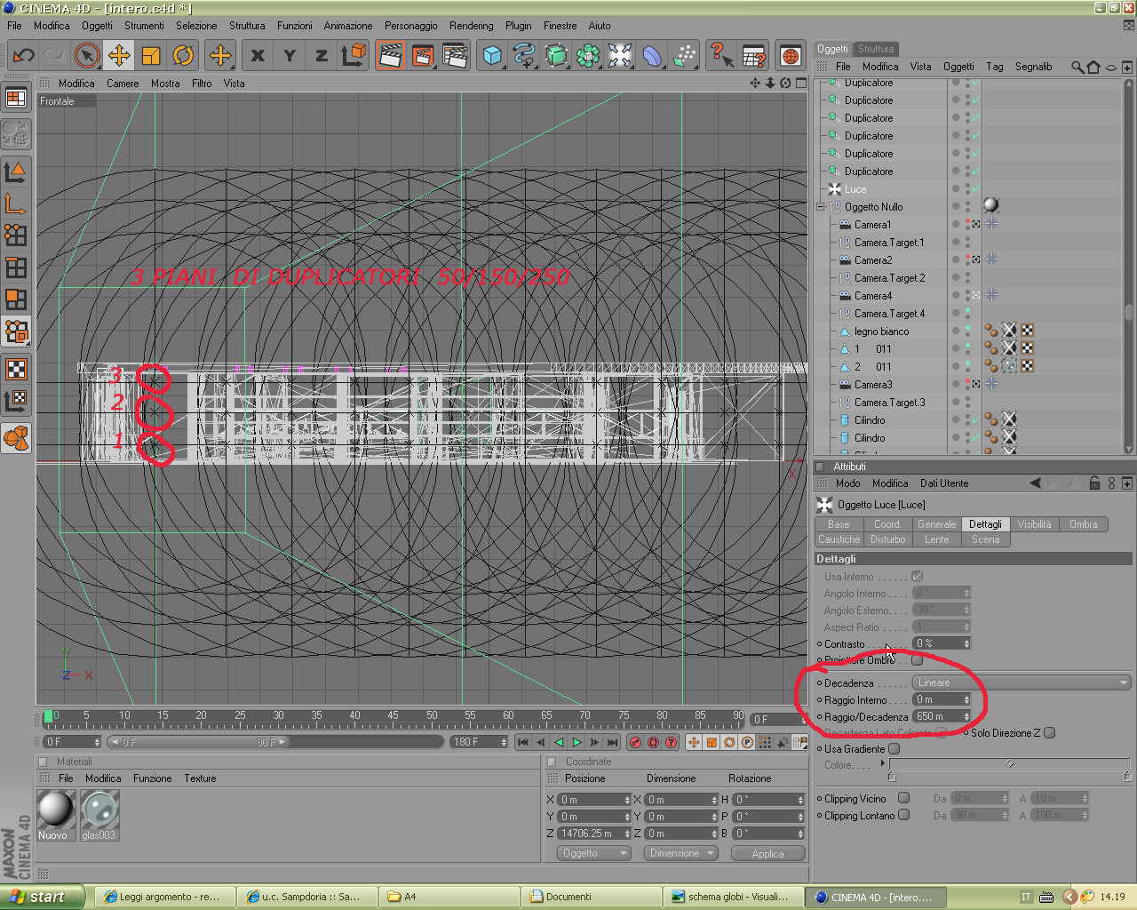Select the Scale tool icon
1137x910 pixels.
(x=151, y=56)
